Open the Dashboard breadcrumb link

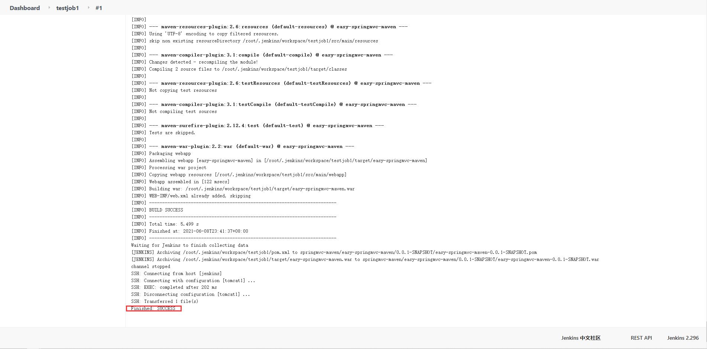click(25, 8)
